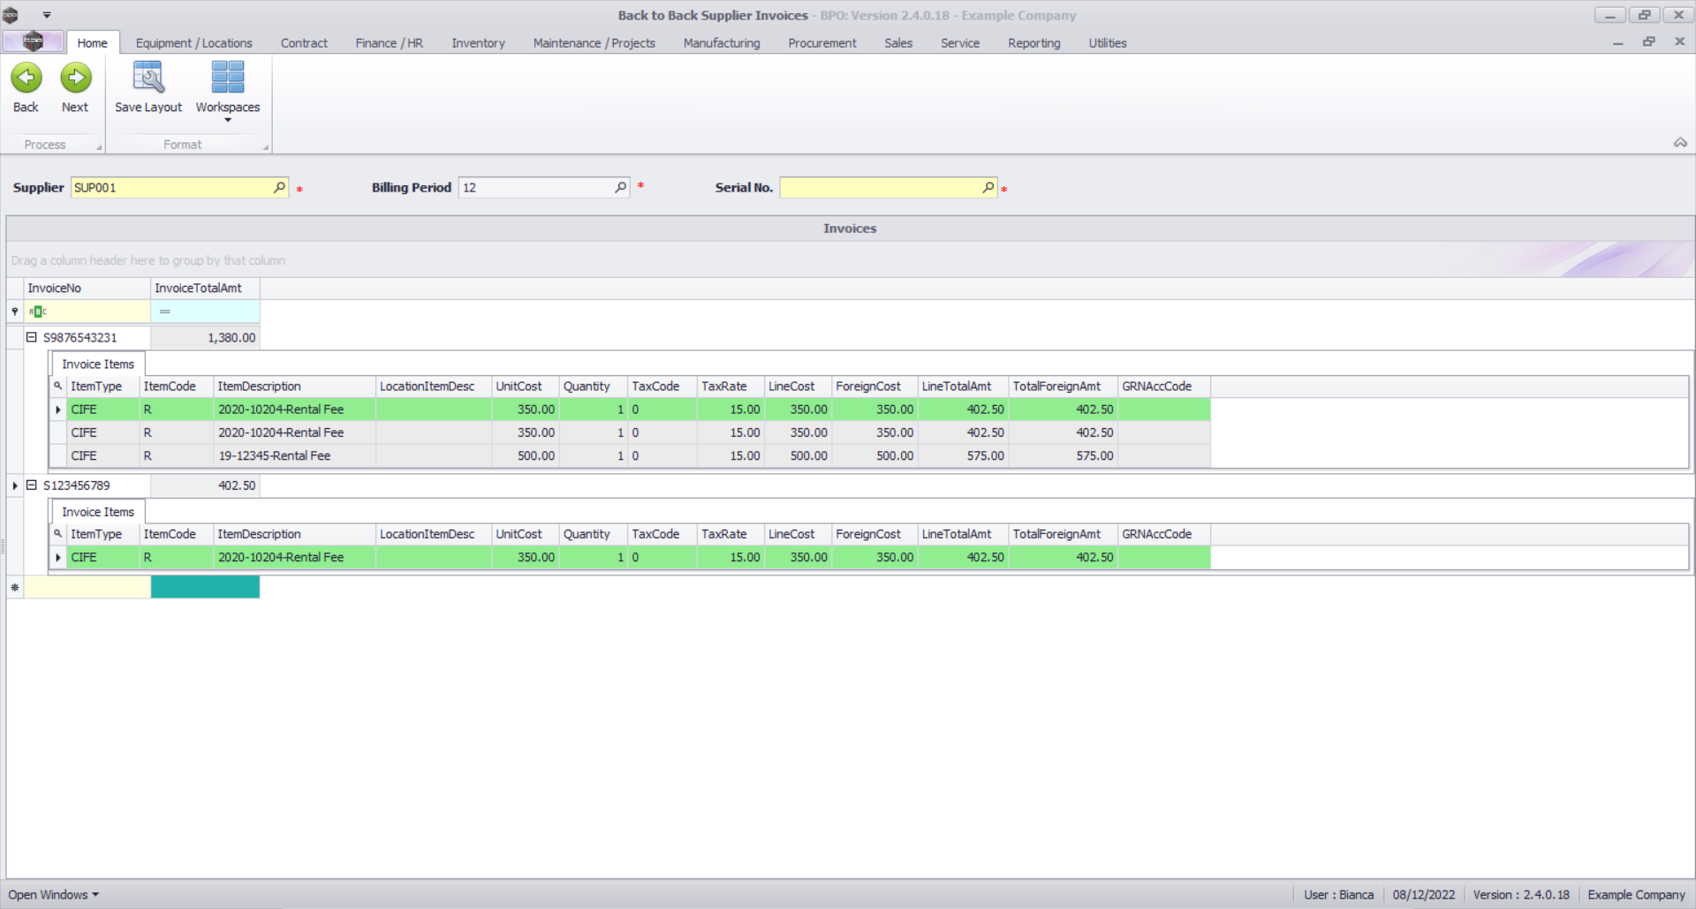1696x909 pixels.
Task: Open Serial No. lookup magnifier
Action: 988,187
